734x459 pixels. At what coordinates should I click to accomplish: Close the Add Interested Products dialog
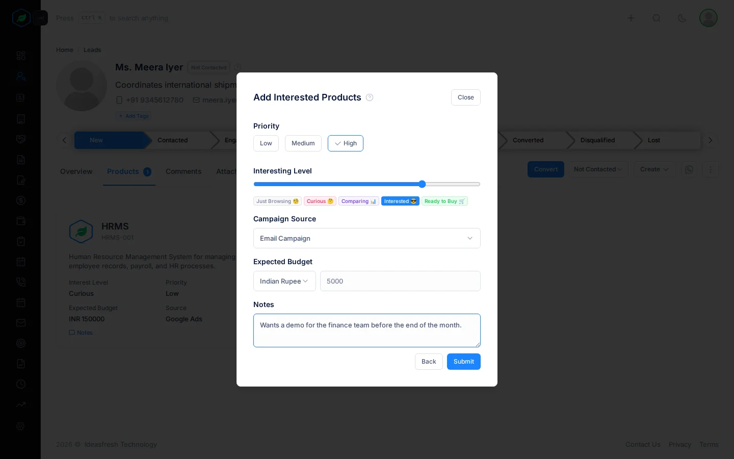point(466,97)
